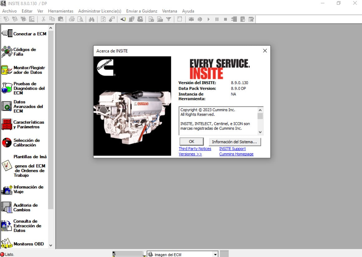Screen dimensions: 362x257
Task: Click the Selección de Calibración disc icon
Action: tap(7, 142)
